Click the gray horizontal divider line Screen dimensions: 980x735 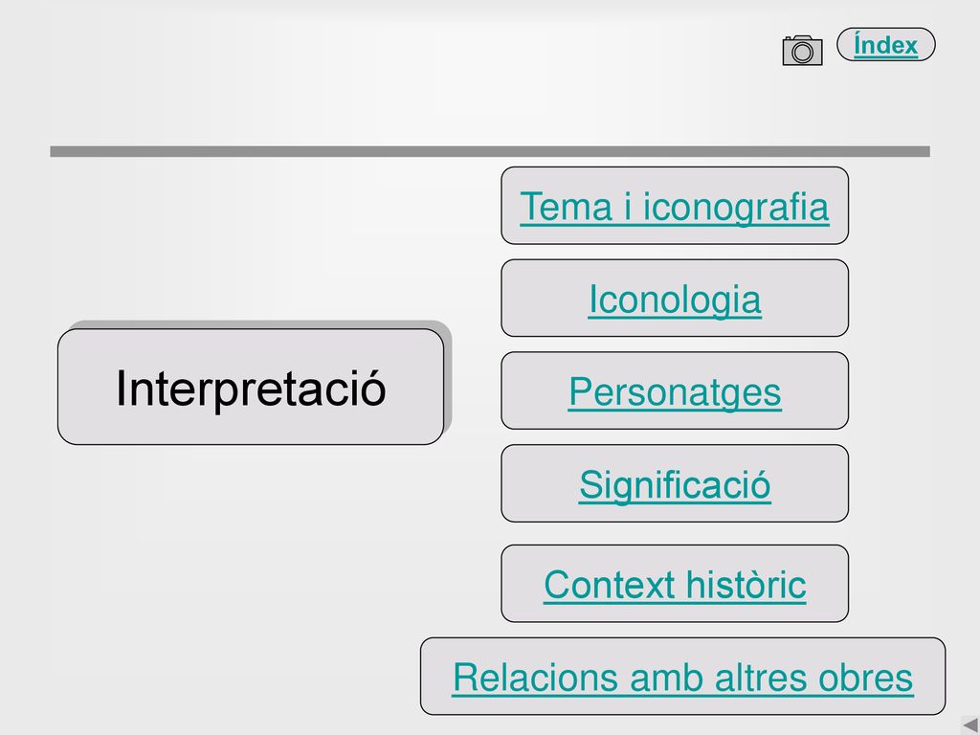[x=490, y=151]
